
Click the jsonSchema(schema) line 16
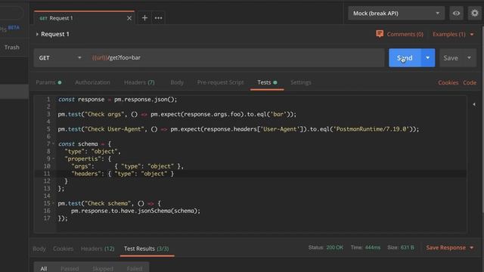(135, 211)
